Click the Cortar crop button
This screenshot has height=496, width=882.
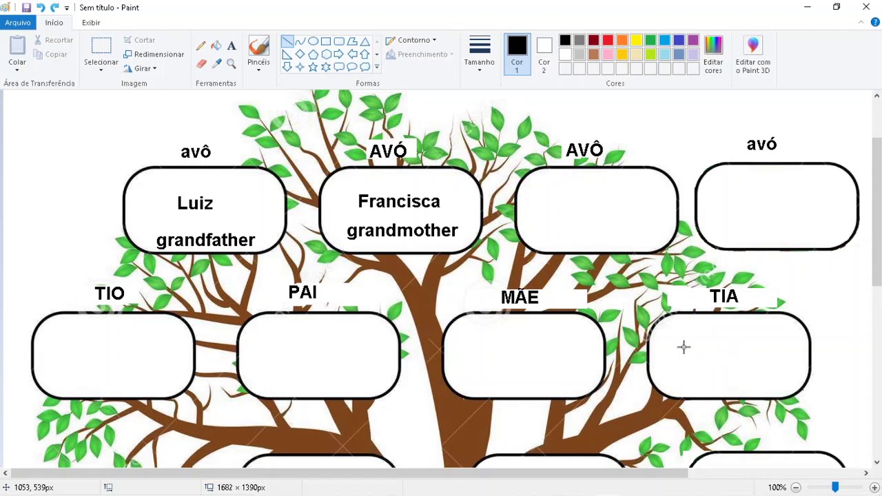139,40
